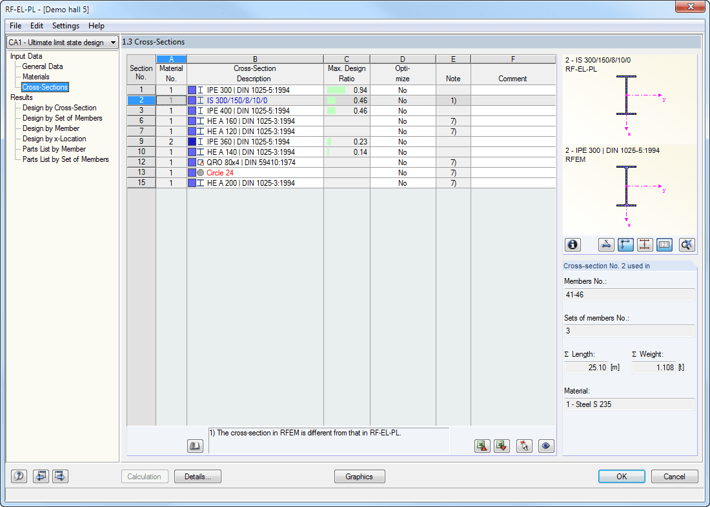The height and width of the screenshot is (507, 710).
Task: Toggle the principal axes display icon
Action: click(625, 245)
